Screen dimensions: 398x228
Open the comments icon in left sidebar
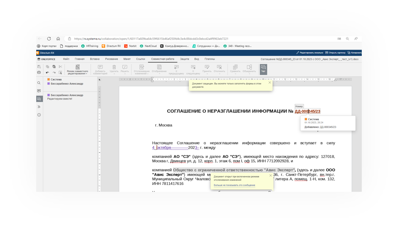pos(39,91)
